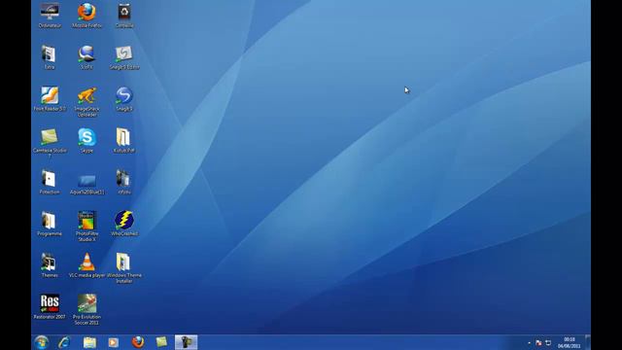Screen dimensions: 622x350
Task: Open the WhoCrashed lightning bolt shortcut
Action: tap(124, 224)
